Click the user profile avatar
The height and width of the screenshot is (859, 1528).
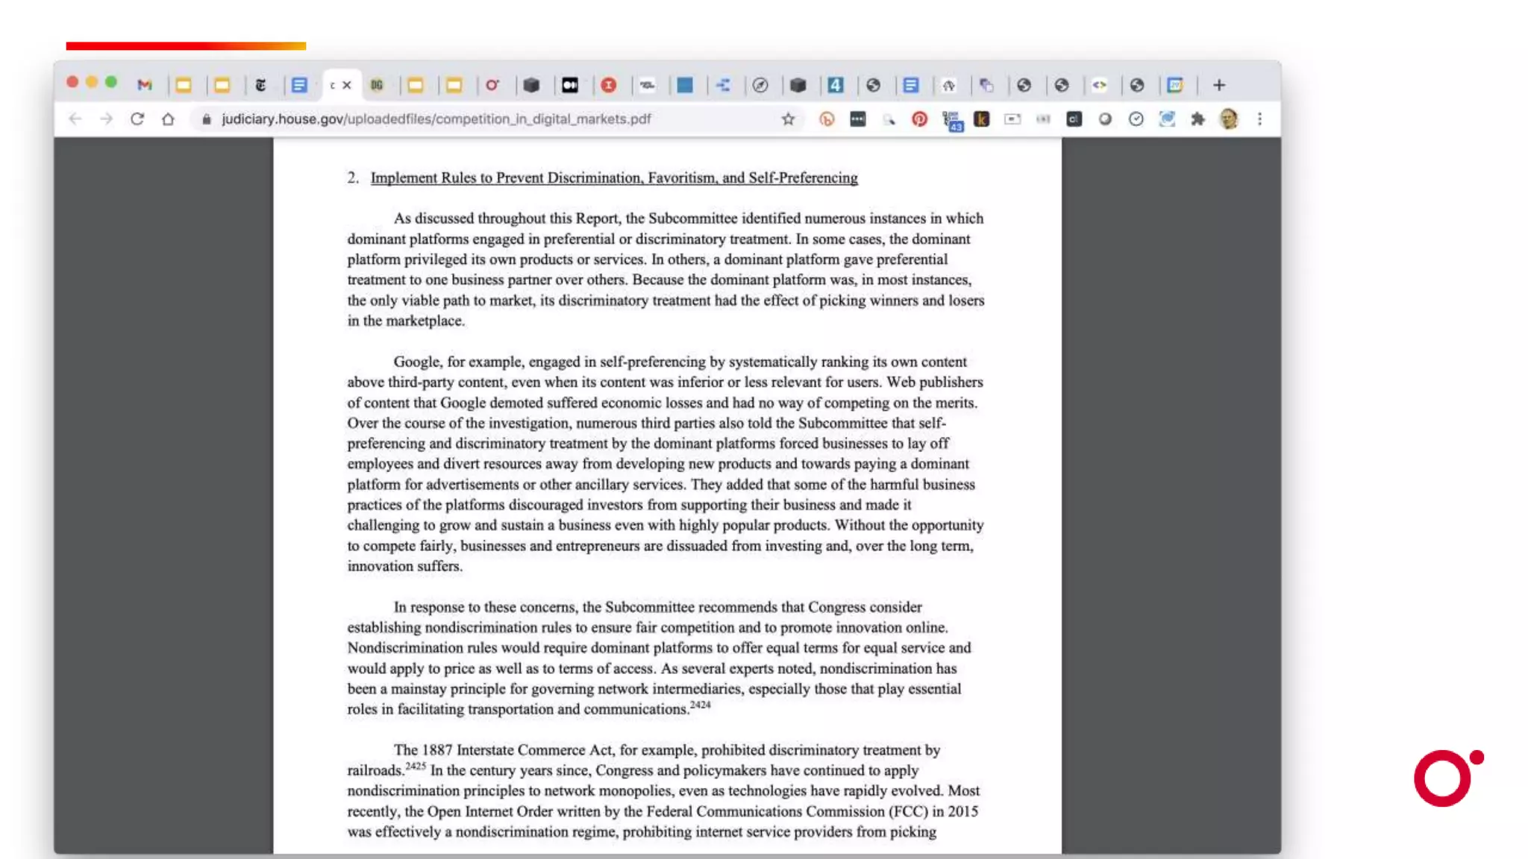(1228, 119)
